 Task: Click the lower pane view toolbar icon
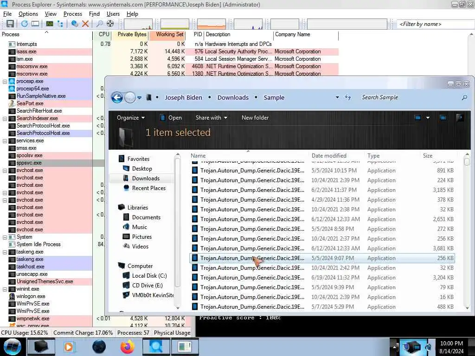tap(35, 24)
